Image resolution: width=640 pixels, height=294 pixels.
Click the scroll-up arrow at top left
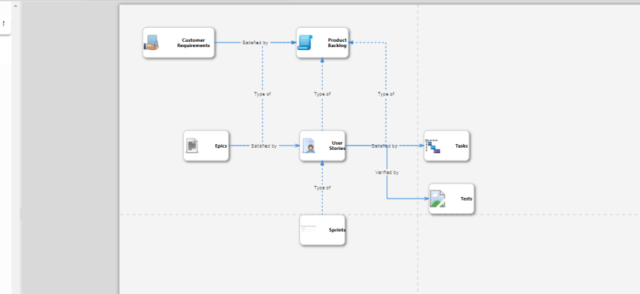[16, 6]
